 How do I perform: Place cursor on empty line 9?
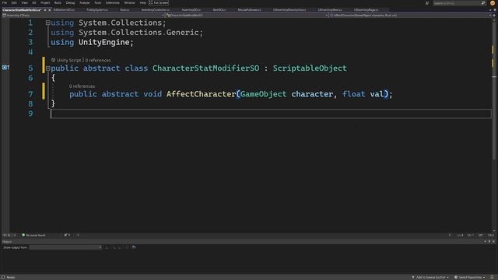pyautogui.click(x=271, y=114)
